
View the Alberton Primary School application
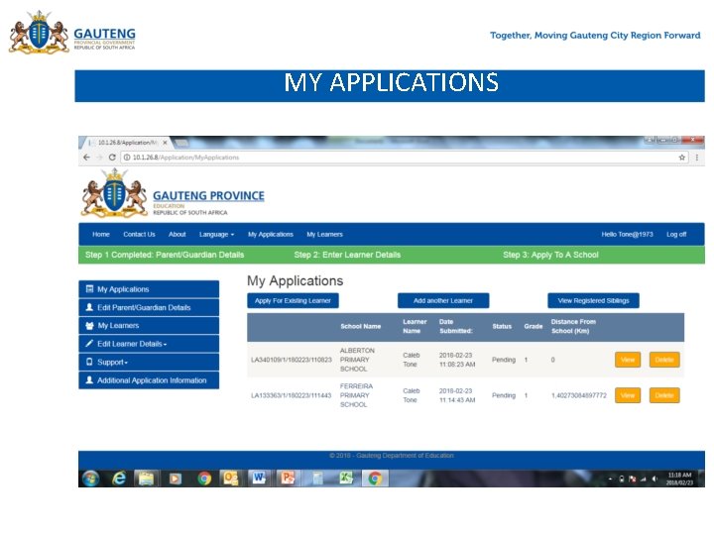628,360
